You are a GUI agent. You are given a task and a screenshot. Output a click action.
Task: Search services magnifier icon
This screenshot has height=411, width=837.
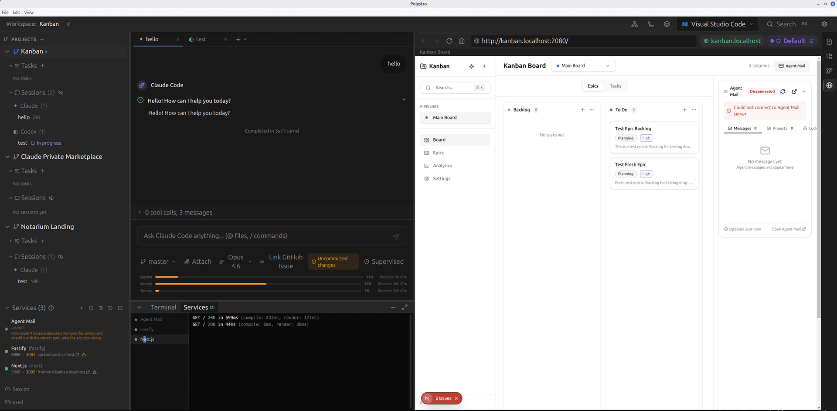pos(91,308)
